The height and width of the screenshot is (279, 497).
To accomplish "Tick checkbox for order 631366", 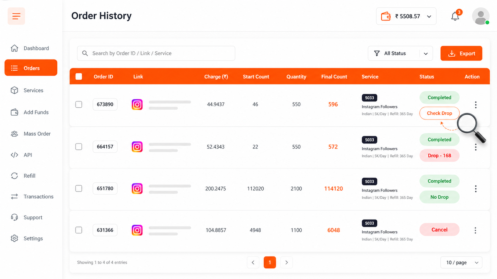I will (79, 230).
